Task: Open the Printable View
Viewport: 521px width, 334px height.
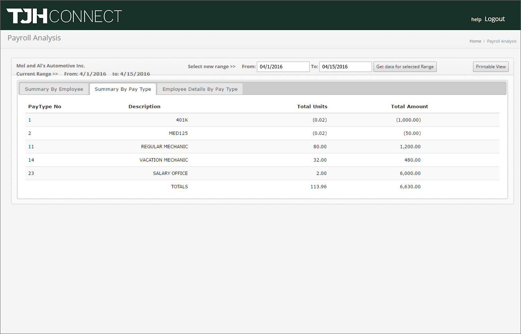Action: pos(491,67)
